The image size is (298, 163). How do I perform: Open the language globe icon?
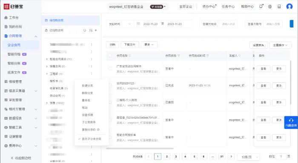click(x=270, y=6)
